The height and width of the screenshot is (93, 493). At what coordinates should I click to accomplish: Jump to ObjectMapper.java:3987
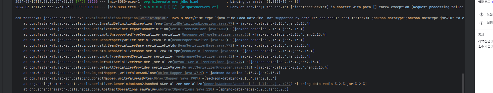click(x=176, y=79)
